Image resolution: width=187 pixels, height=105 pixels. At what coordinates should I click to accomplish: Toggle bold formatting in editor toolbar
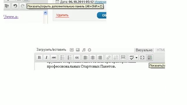tap(39, 57)
